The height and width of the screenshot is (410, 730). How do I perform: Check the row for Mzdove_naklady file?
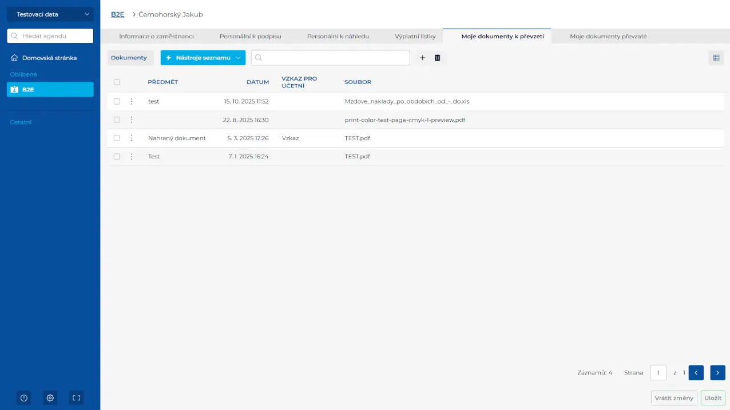pos(117,101)
